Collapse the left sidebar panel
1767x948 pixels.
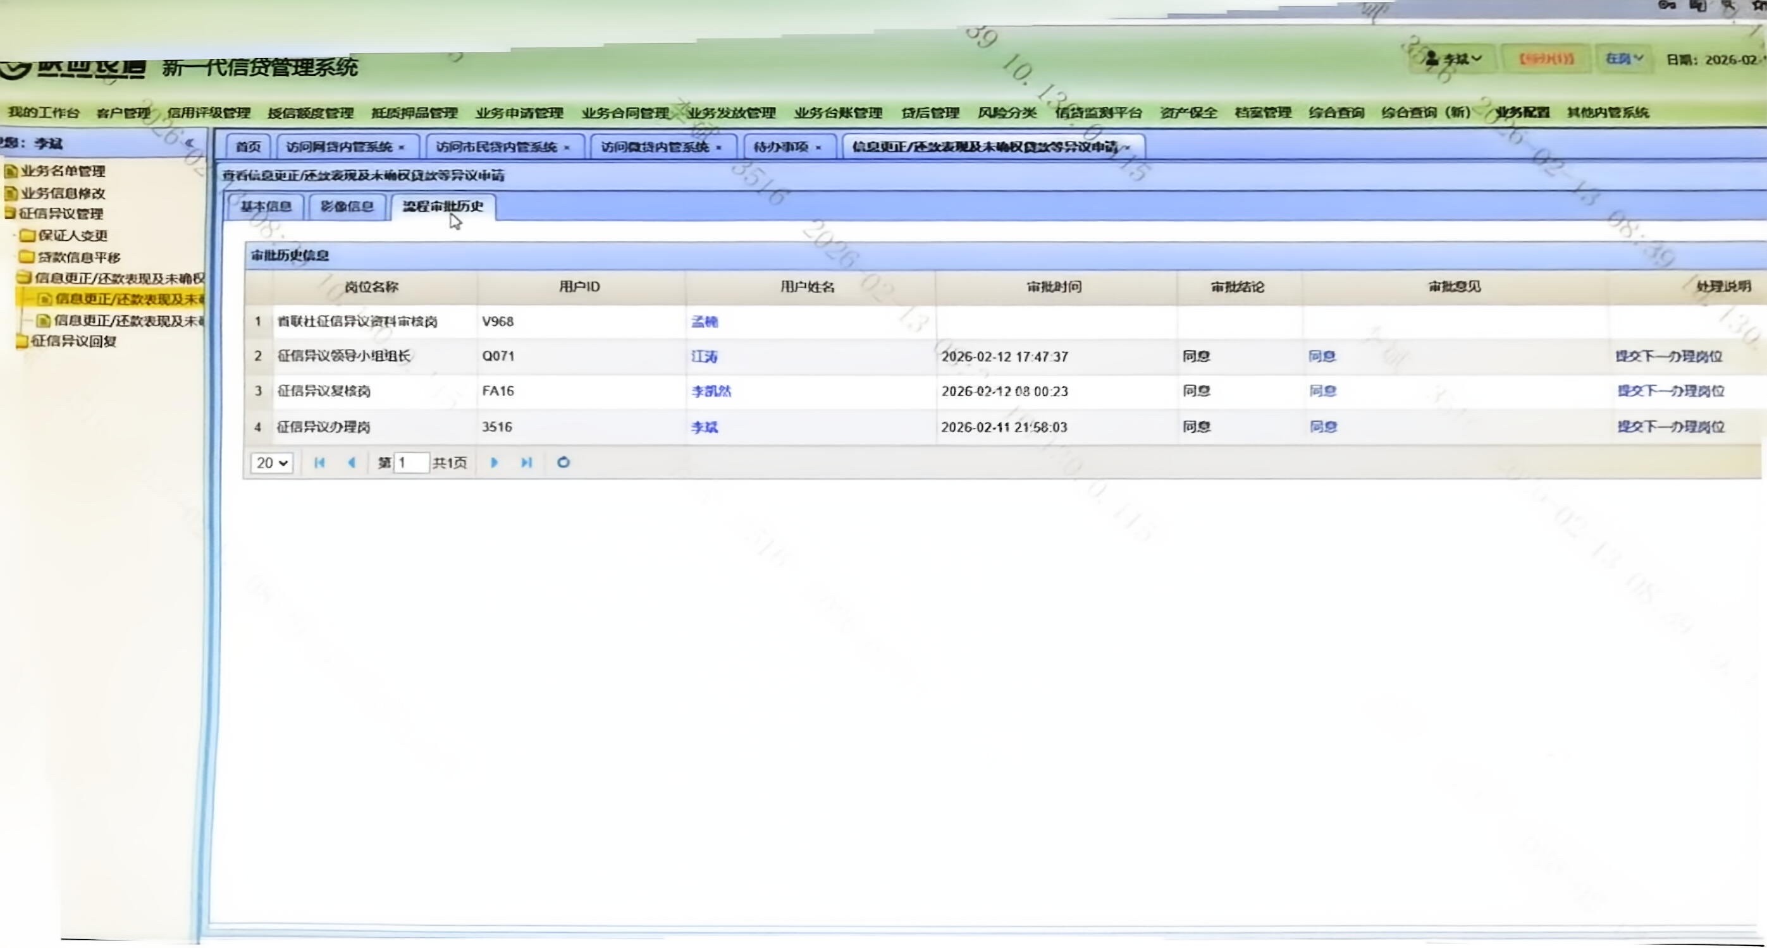(x=190, y=143)
